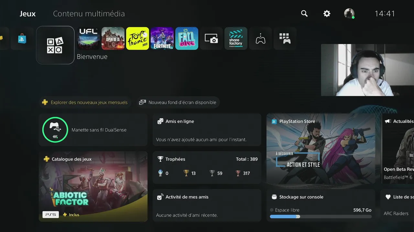Click the gold trophy icon showing 13
The height and width of the screenshot is (232, 414).
186,173
